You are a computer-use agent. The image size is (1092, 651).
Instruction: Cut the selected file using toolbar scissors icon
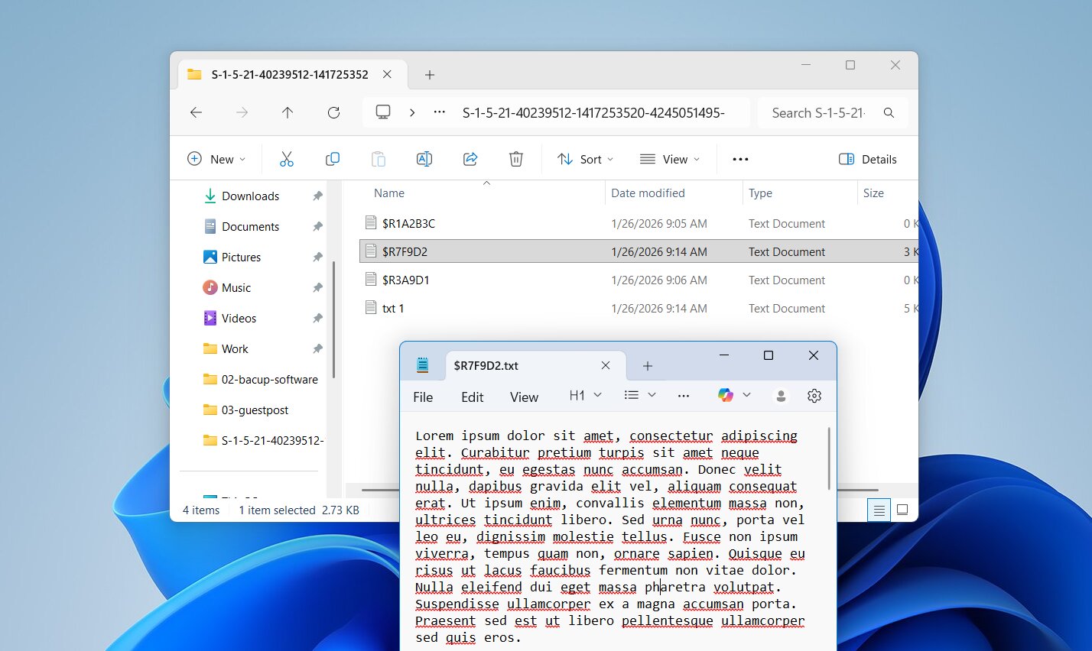pyautogui.click(x=286, y=158)
